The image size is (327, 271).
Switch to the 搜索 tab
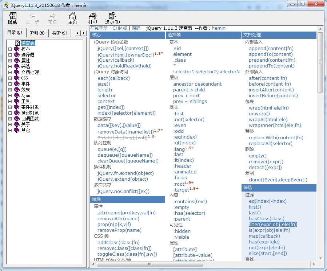pyautogui.click(x=59, y=33)
